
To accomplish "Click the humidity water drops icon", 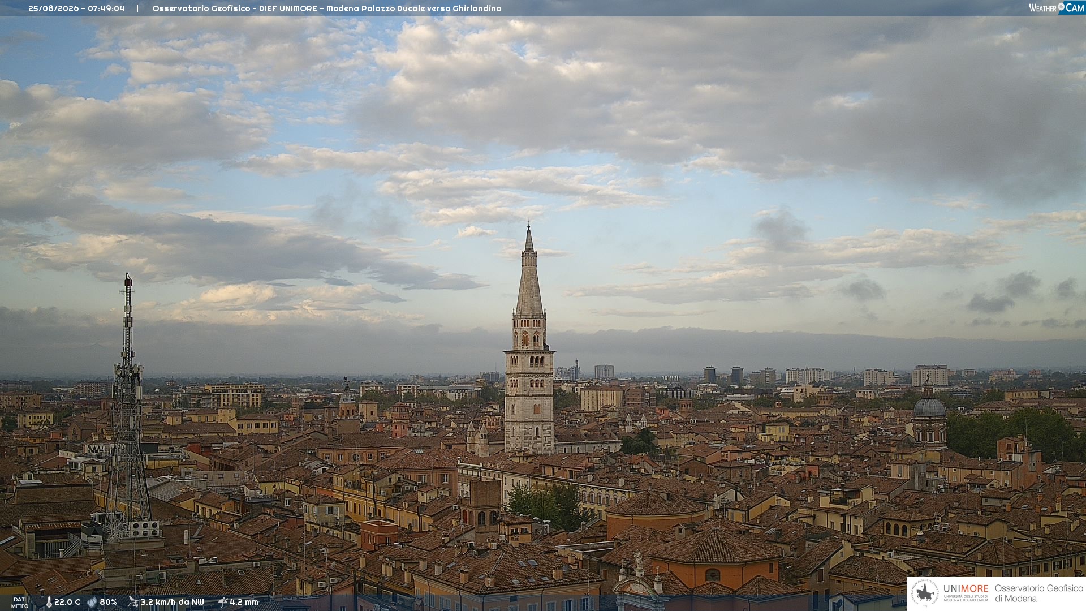I will coord(92,602).
